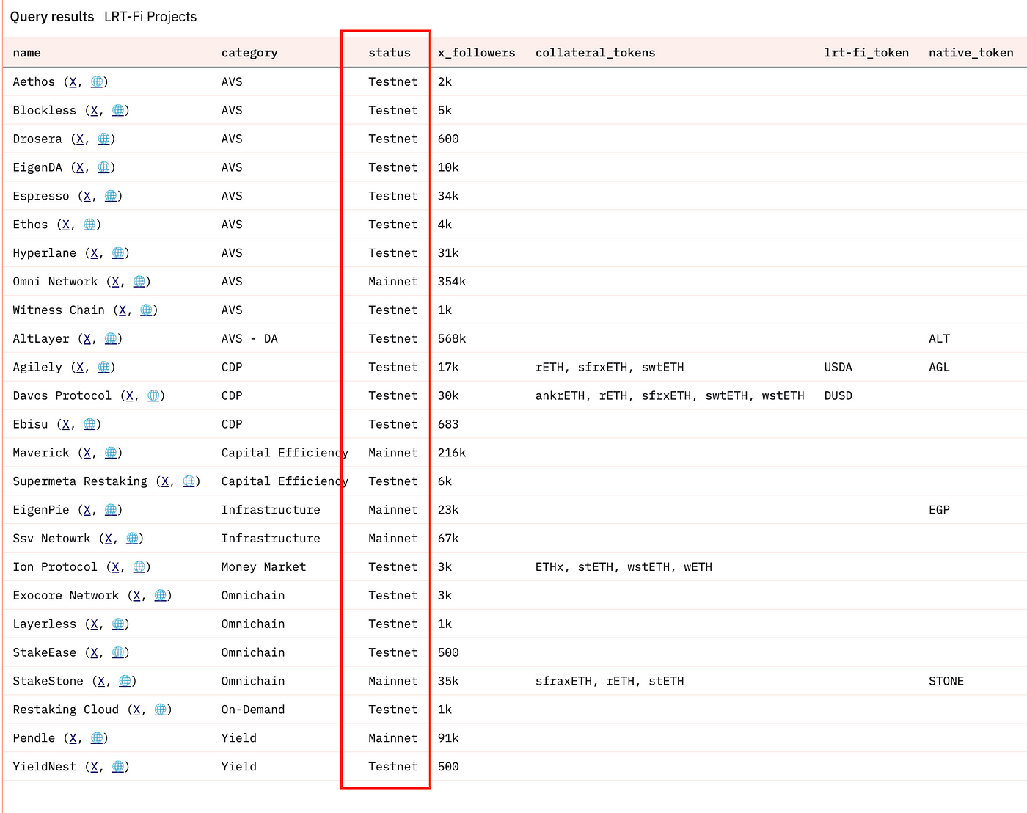The image size is (1027, 813).
Task: Follow the X link for Maverick
Action: [87, 453]
